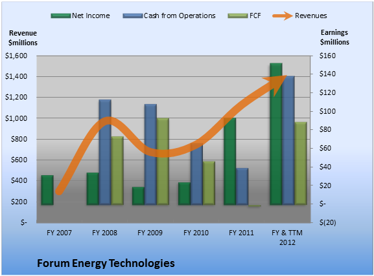Image resolution: width=374 pixels, height=276 pixels.
Task: Click the '$100' right axis value
Action: (x=327, y=111)
